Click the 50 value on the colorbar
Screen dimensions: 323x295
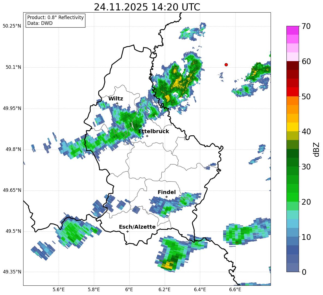tap(306, 97)
